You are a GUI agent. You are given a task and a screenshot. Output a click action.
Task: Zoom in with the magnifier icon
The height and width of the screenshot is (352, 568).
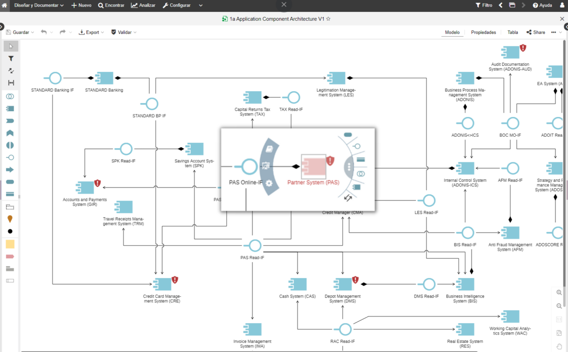(x=559, y=292)
